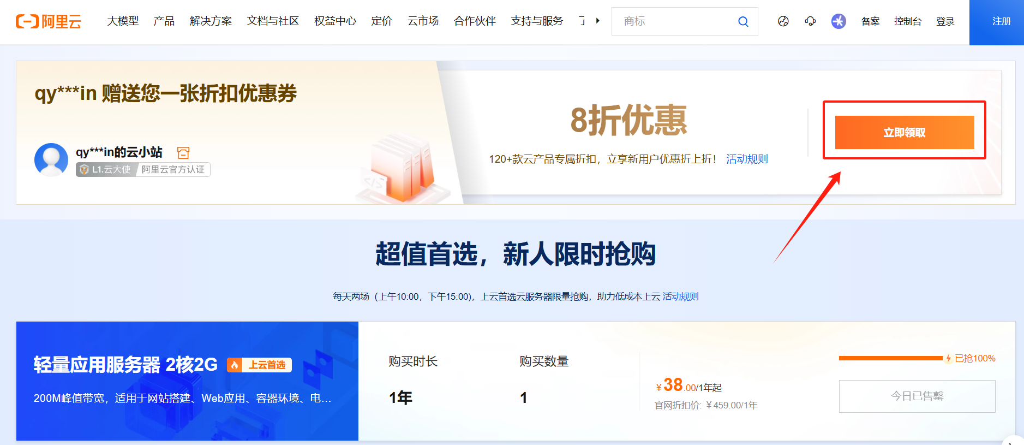Open the 控制台 link
Screen dimensions: 1024x445
click(908, 21)
